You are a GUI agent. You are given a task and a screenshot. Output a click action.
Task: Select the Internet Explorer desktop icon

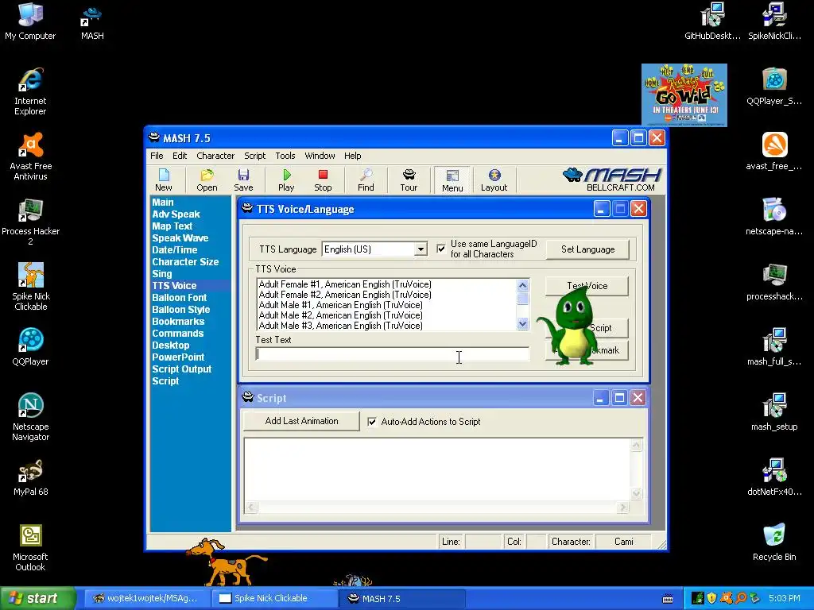click(x=30, y=92)
